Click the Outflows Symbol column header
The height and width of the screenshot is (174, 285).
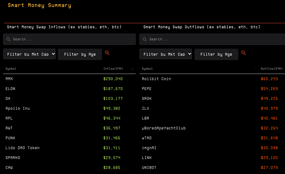coord(147,69)
